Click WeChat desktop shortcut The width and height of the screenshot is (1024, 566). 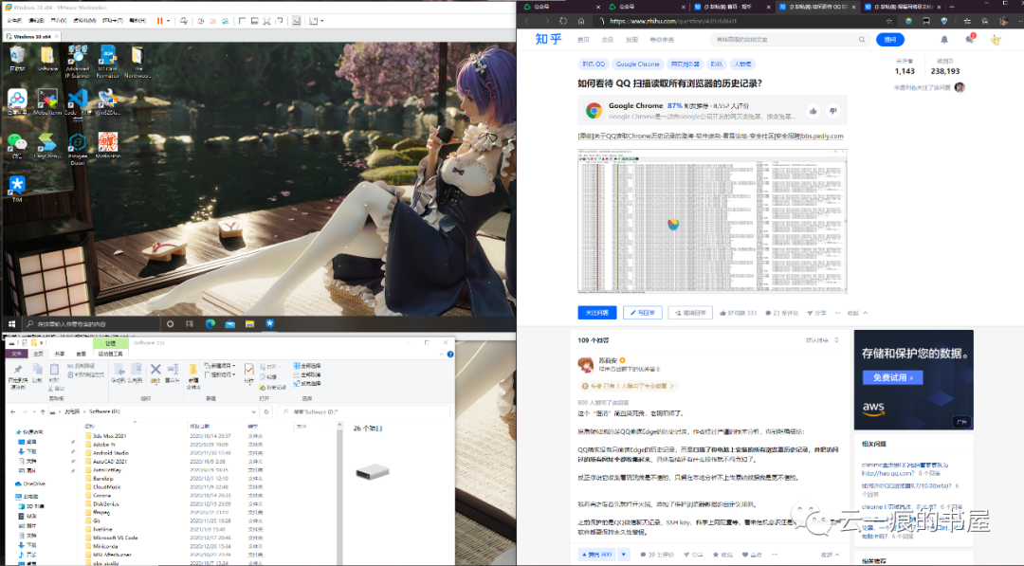[17, 146]
